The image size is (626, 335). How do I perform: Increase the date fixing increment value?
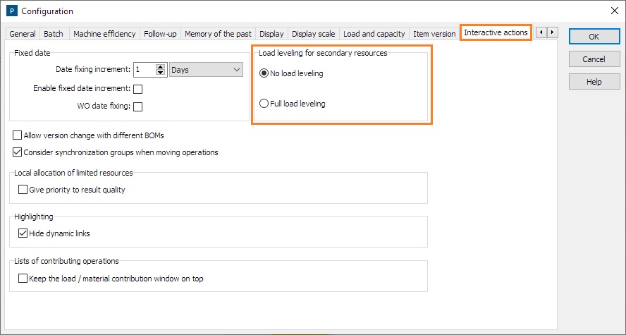(x=160, y=67)
